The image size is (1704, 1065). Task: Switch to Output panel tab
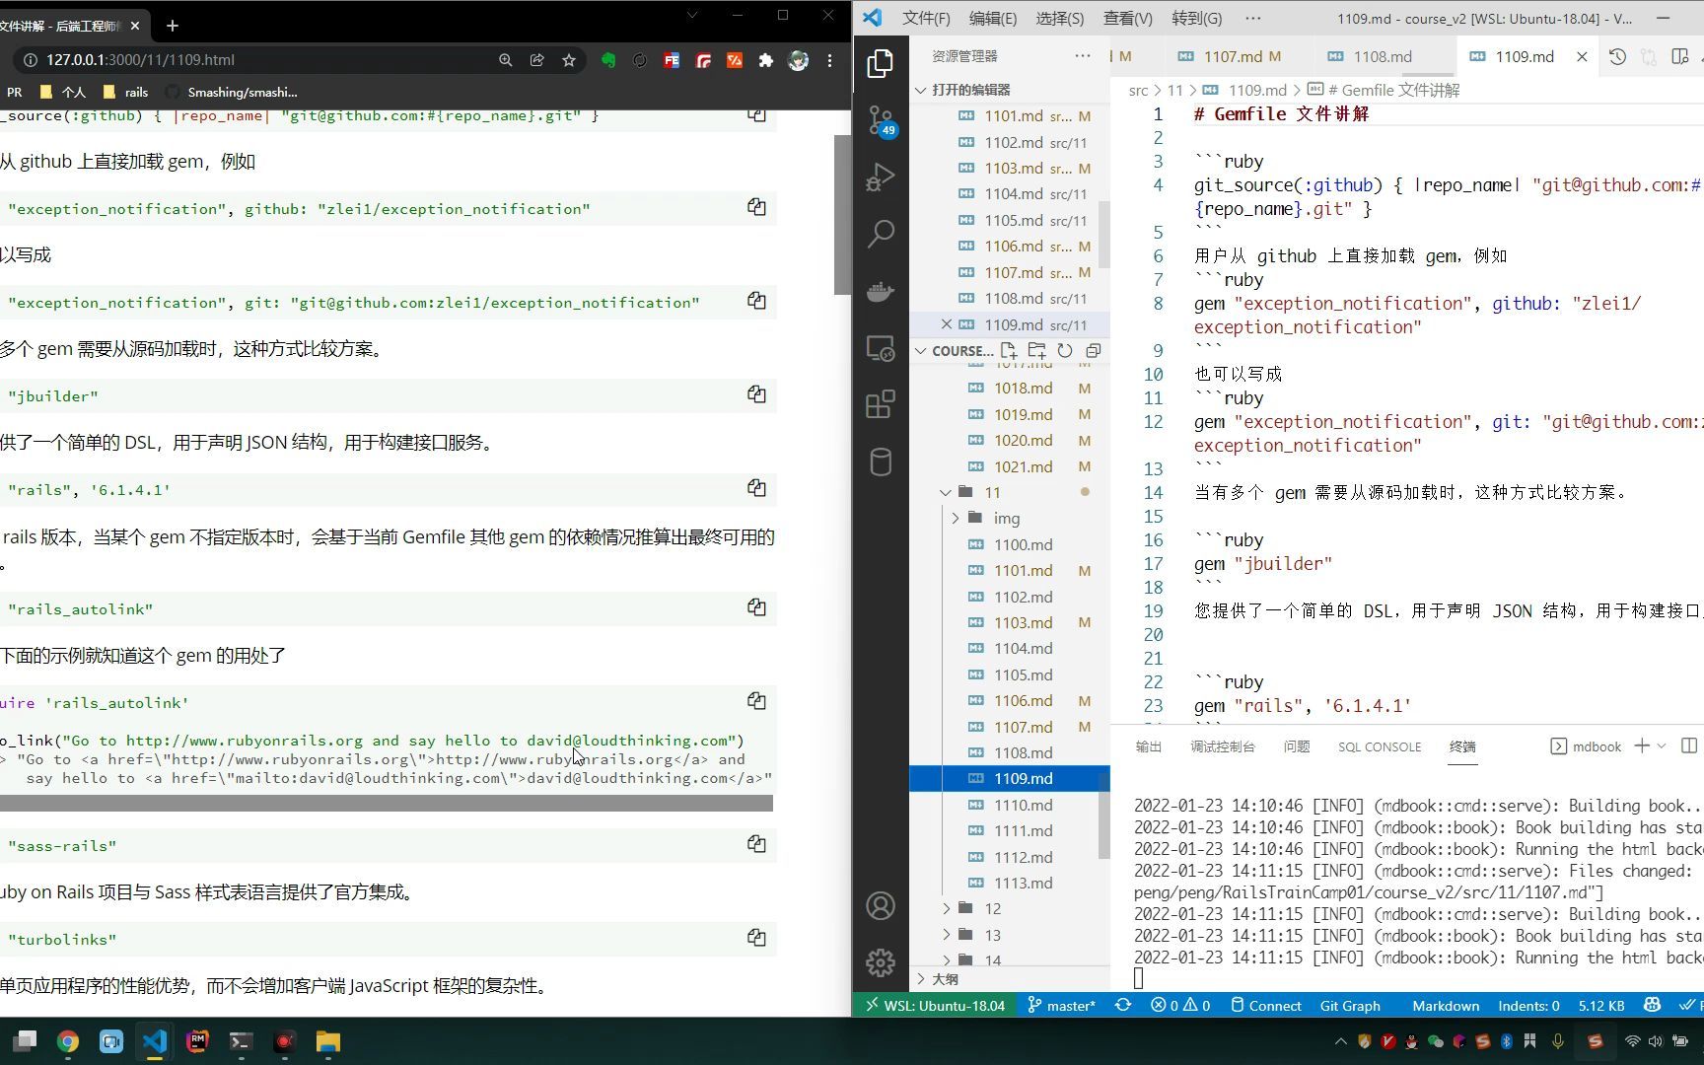coord(1148,747)
